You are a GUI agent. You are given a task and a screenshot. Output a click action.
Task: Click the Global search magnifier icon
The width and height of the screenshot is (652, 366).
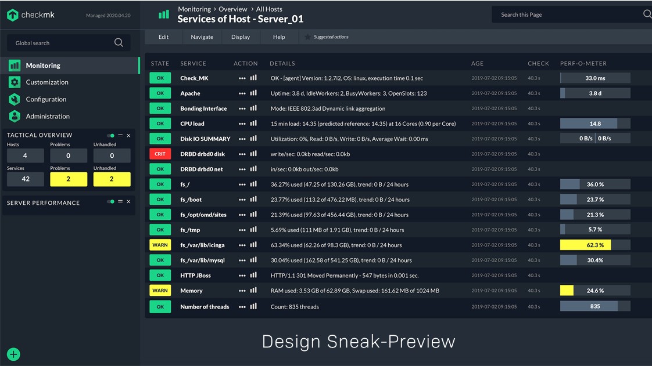click(119, 42)
